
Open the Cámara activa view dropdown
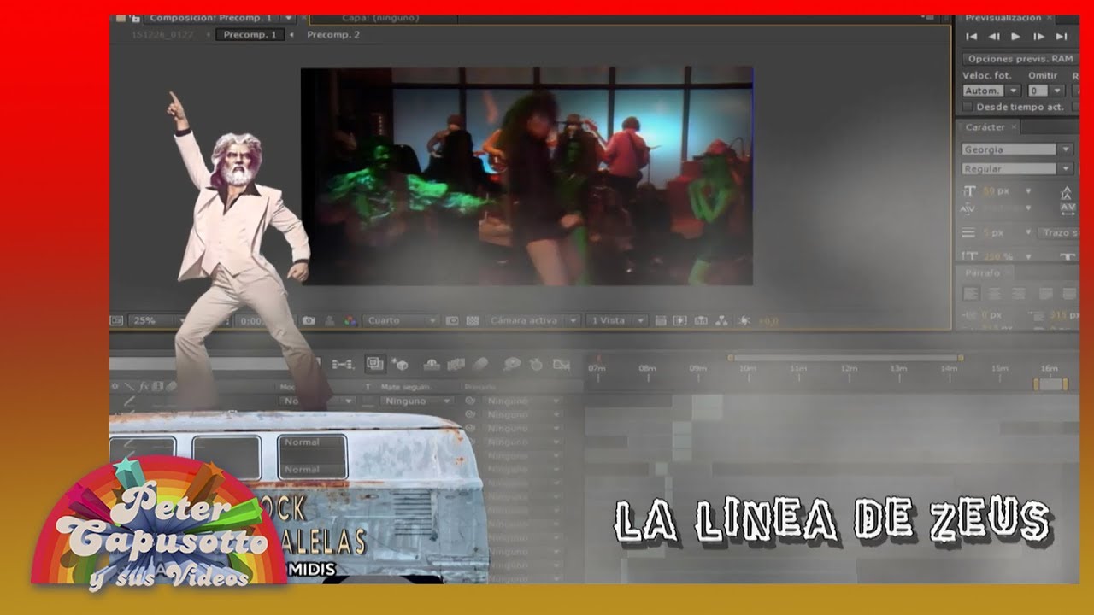click(533, 321)
